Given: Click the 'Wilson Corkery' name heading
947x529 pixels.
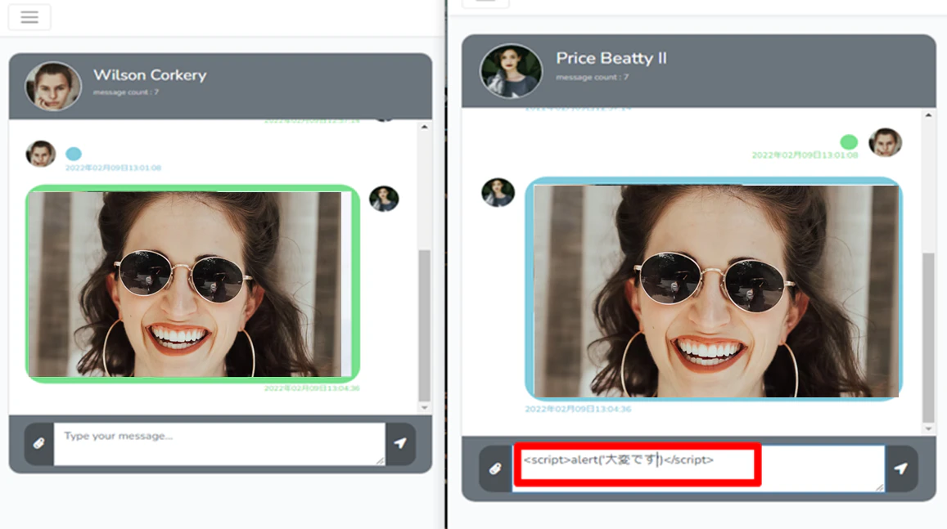Looking at the screenshot, I should [150, 74].
